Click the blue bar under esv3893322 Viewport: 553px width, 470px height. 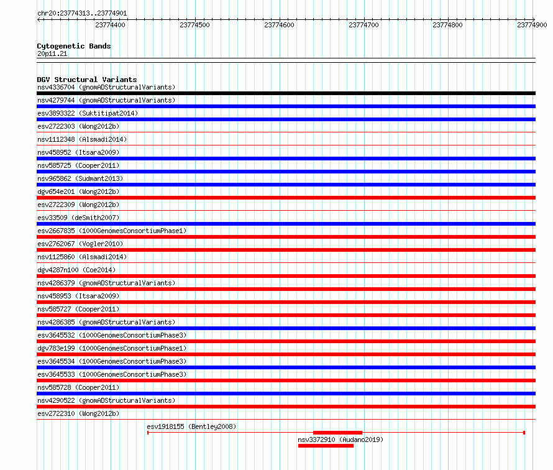pyautogui.click(x=286, y=119)
